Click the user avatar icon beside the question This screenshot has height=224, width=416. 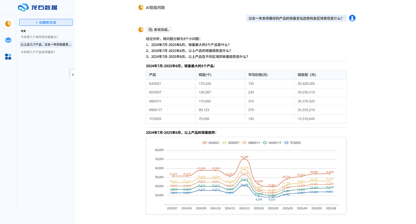pyautogui.click(x=352, y=18)
